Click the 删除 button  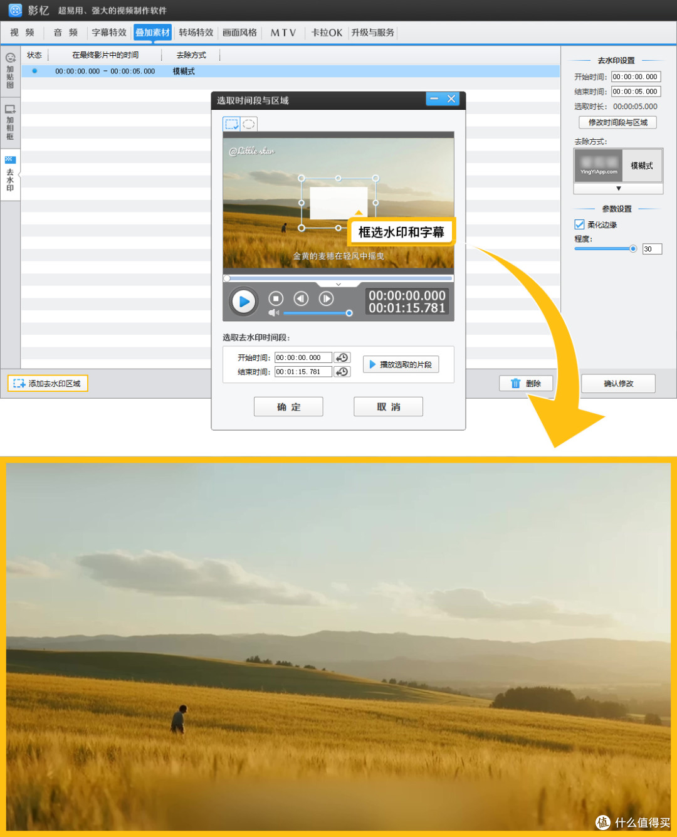coord(526,383)
